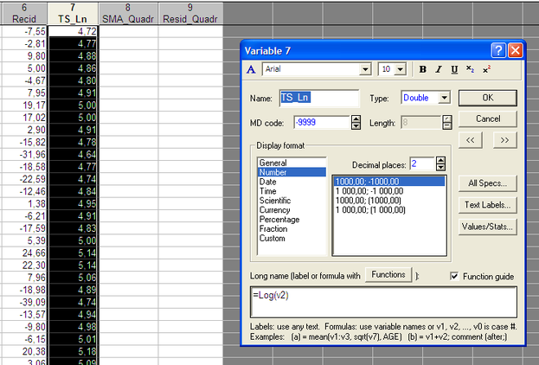Open dialog help question mark button
The width and height of the screenshot is (539, 365).
497,50
